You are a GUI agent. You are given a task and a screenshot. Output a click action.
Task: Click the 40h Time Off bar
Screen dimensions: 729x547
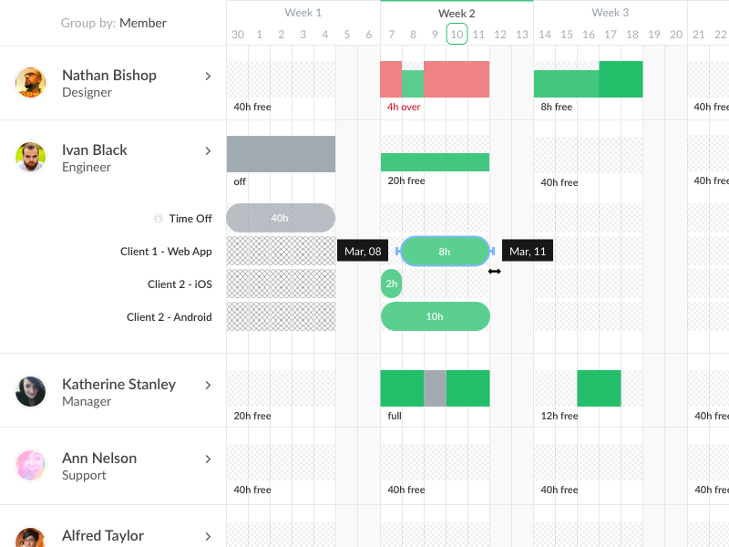(280, 218)
